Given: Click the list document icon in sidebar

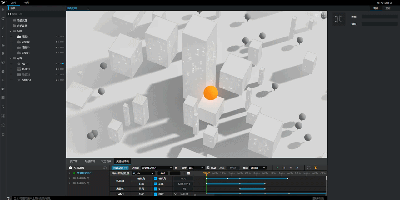Looking at the screenshot, I should tap(3, 134).
